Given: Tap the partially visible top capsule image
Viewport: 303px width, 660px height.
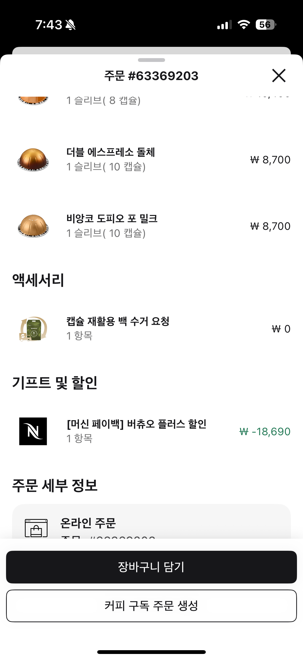Looking at the screenshot, I should click(33, 100).
